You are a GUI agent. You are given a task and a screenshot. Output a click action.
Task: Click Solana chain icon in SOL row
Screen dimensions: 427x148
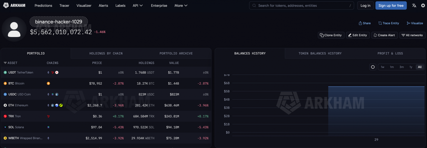[x=48, y=127]
